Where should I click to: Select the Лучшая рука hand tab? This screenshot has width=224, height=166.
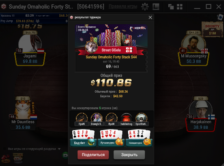[111, 143]
